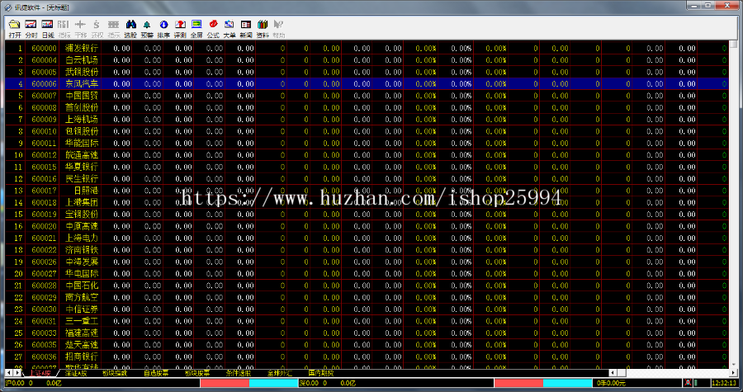The width and height of the screenshot is (743, 392).
Task: Switch to the 分时 intraday chart
Action: 31,29
